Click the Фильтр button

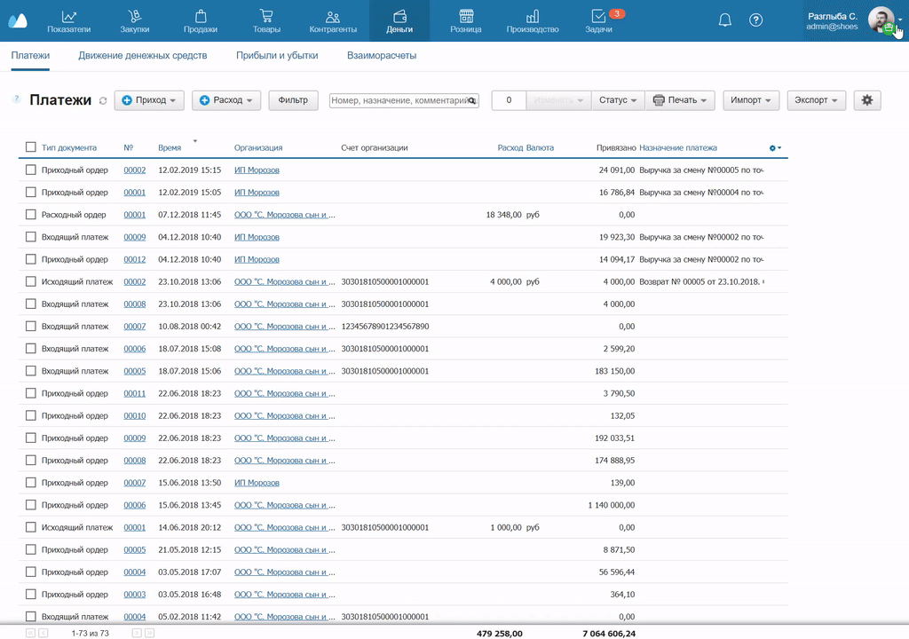point(293,100)
